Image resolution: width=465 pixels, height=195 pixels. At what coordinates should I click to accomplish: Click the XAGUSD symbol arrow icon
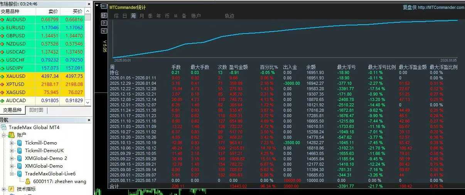(x=3, y=92)
